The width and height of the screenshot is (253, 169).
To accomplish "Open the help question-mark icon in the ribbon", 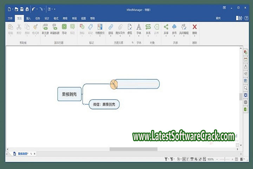I will [246, 18].
